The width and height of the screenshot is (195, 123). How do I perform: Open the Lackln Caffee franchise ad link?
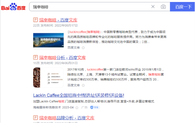(78, 95)
